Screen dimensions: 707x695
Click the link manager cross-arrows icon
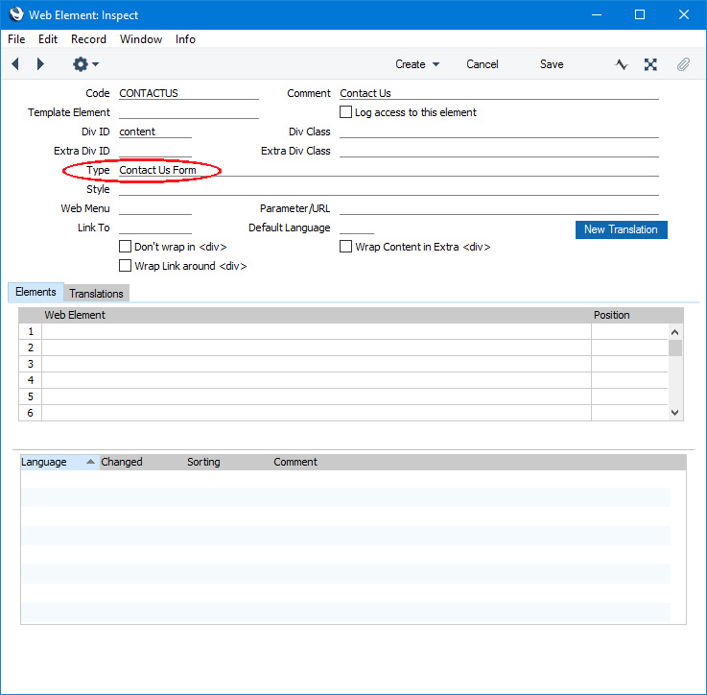click(x=650, y=64)
